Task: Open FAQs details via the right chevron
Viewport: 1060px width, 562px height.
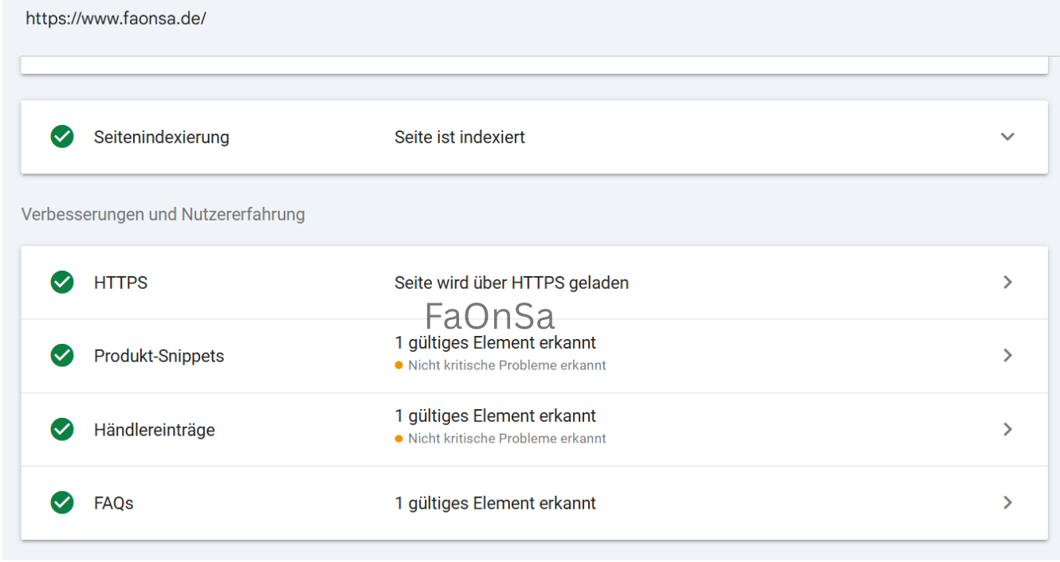Action: (x=1007, y=503)
